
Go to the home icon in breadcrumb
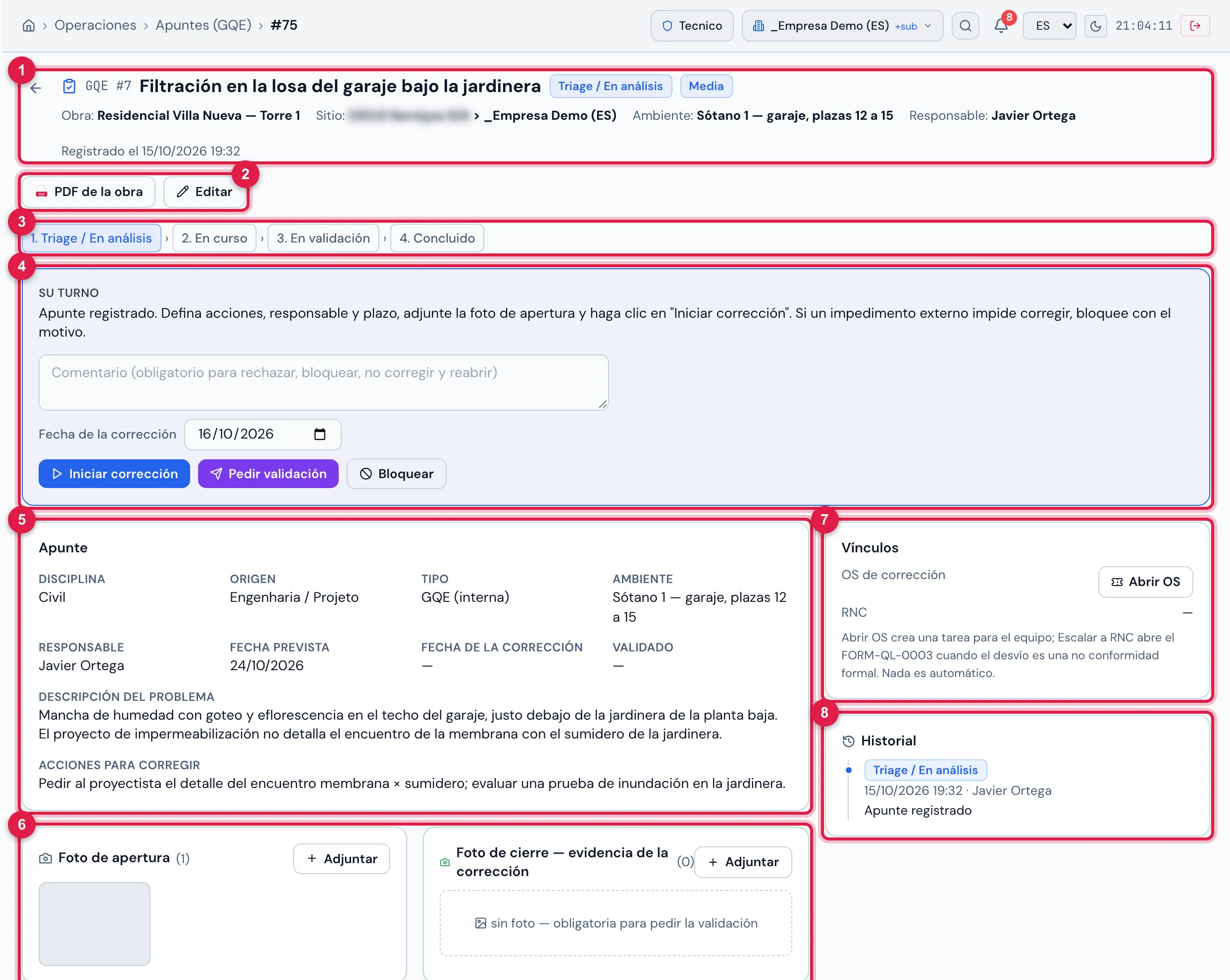coord(29,26)
